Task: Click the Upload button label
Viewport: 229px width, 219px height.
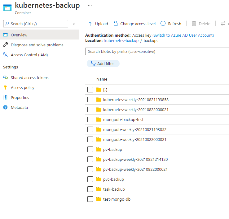Action: point(102,24)
